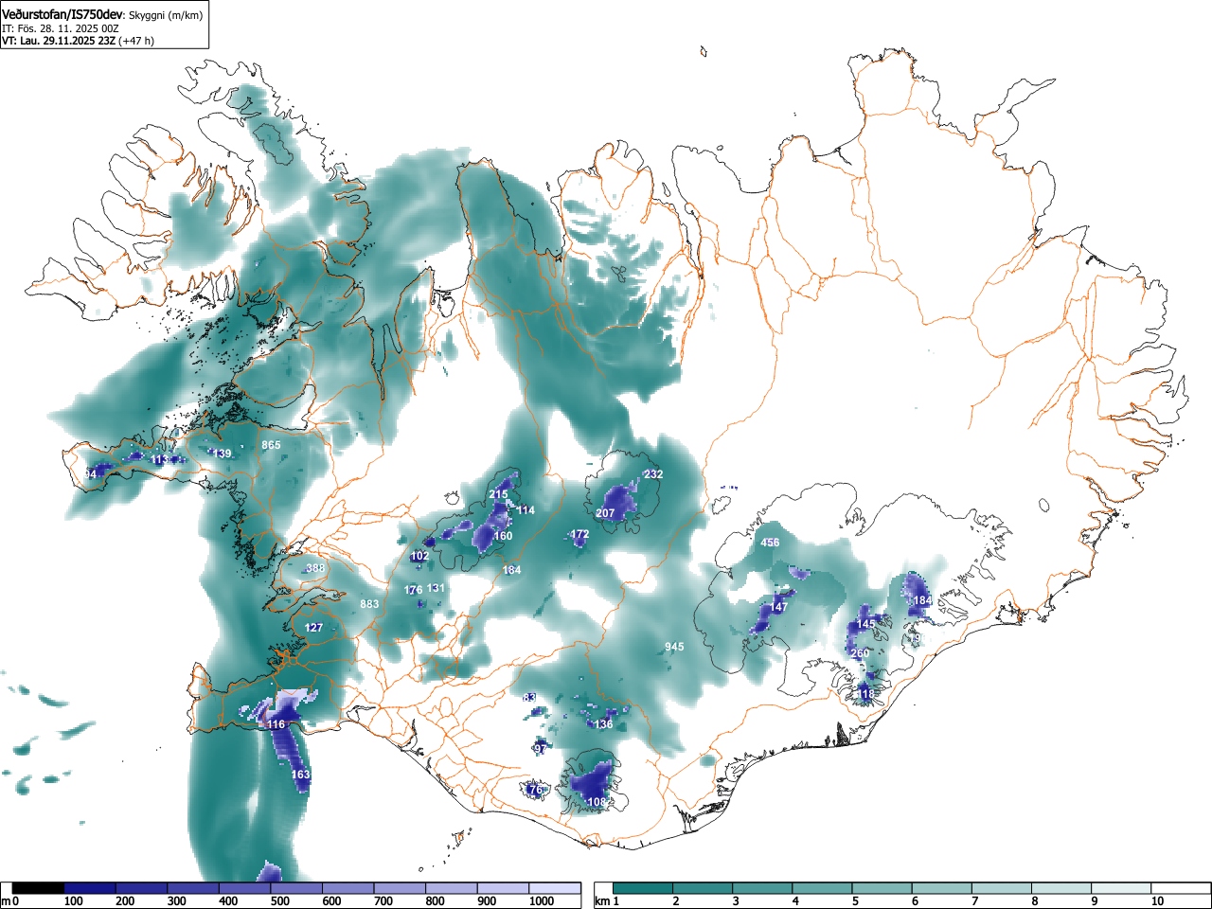Click the visibility value '160'
The width and height of the screenshot is (1212, 909).
click(503, 536)
